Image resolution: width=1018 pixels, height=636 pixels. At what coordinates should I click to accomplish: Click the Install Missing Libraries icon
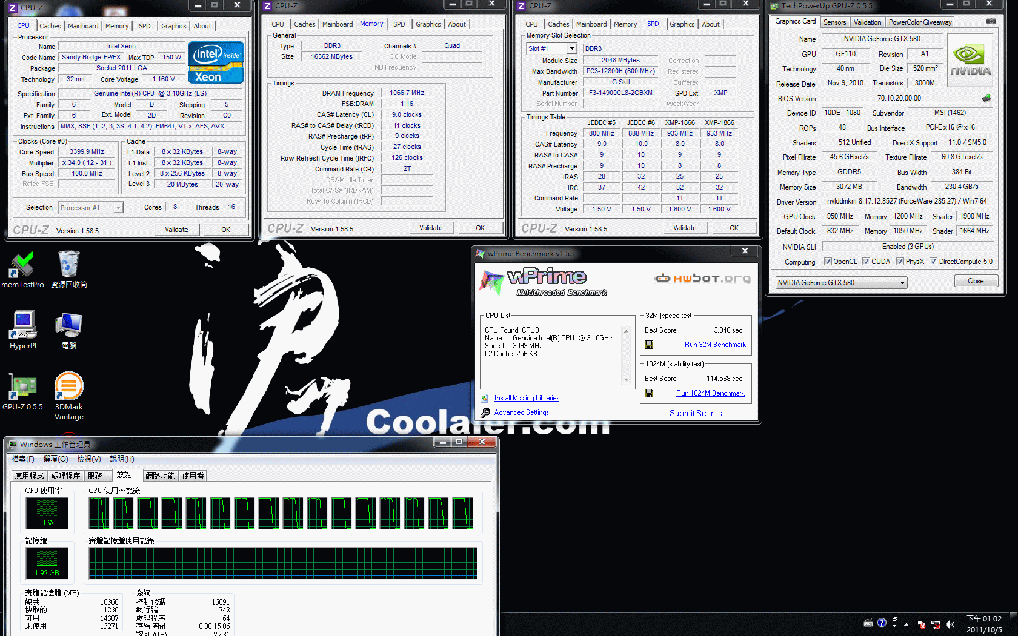485,398
